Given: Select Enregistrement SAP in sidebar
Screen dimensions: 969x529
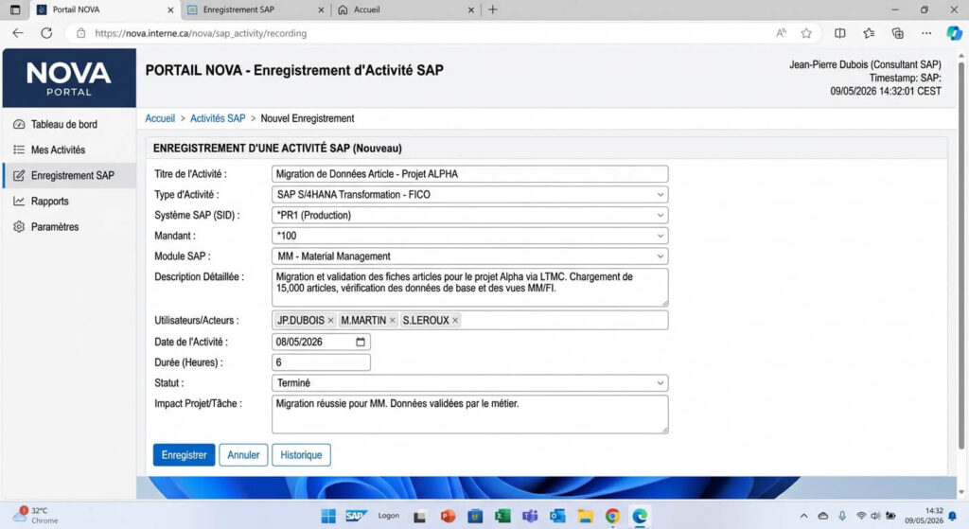Looking at the screenshot, I should [69, 175].
